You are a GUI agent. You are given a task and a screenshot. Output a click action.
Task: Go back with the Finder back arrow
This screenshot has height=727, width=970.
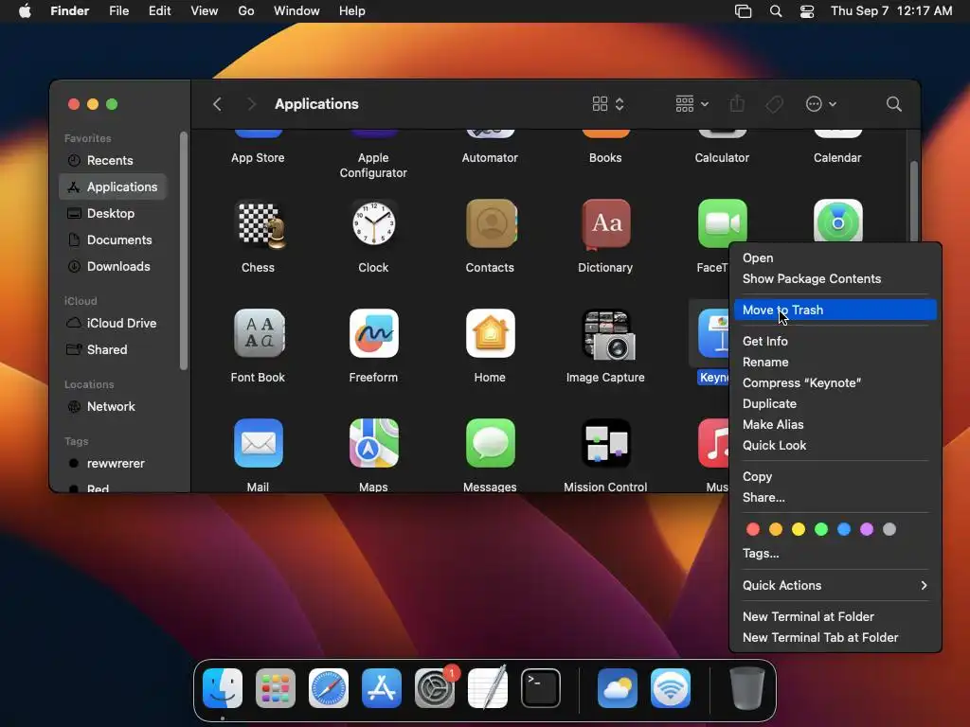click(x=217, y=104)
